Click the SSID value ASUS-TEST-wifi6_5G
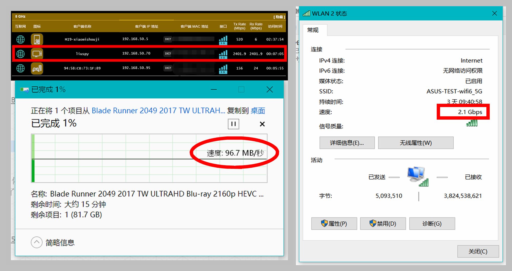 (454, 91)
